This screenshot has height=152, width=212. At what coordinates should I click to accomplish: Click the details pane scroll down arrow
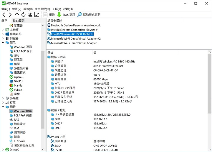[210, 150]
